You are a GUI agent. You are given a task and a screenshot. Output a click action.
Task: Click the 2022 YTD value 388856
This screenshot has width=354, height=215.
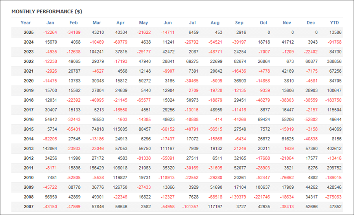point(334,62)
